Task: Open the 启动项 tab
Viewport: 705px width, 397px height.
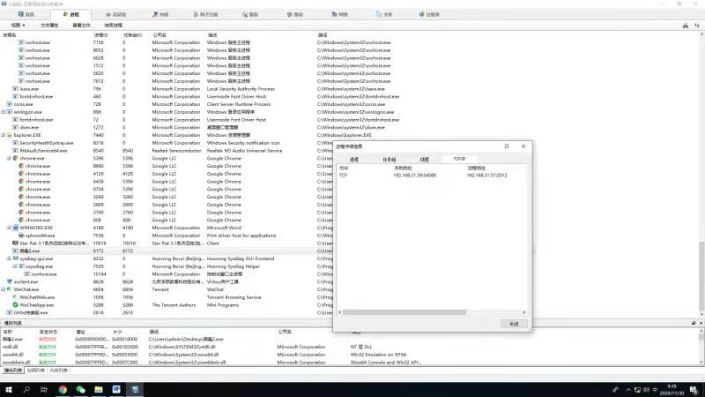Action: (x=116, y=14)
